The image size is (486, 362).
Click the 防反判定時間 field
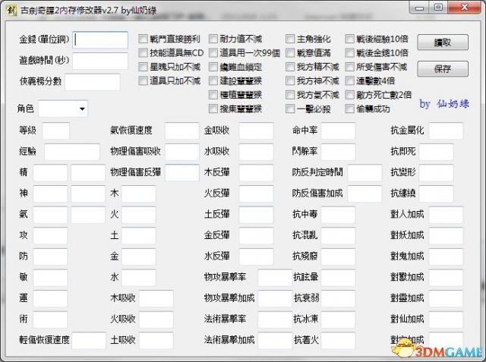point(364,173)
